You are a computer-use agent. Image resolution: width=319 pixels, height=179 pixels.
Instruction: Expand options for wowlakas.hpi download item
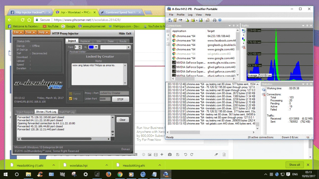[x=107, y=165]
